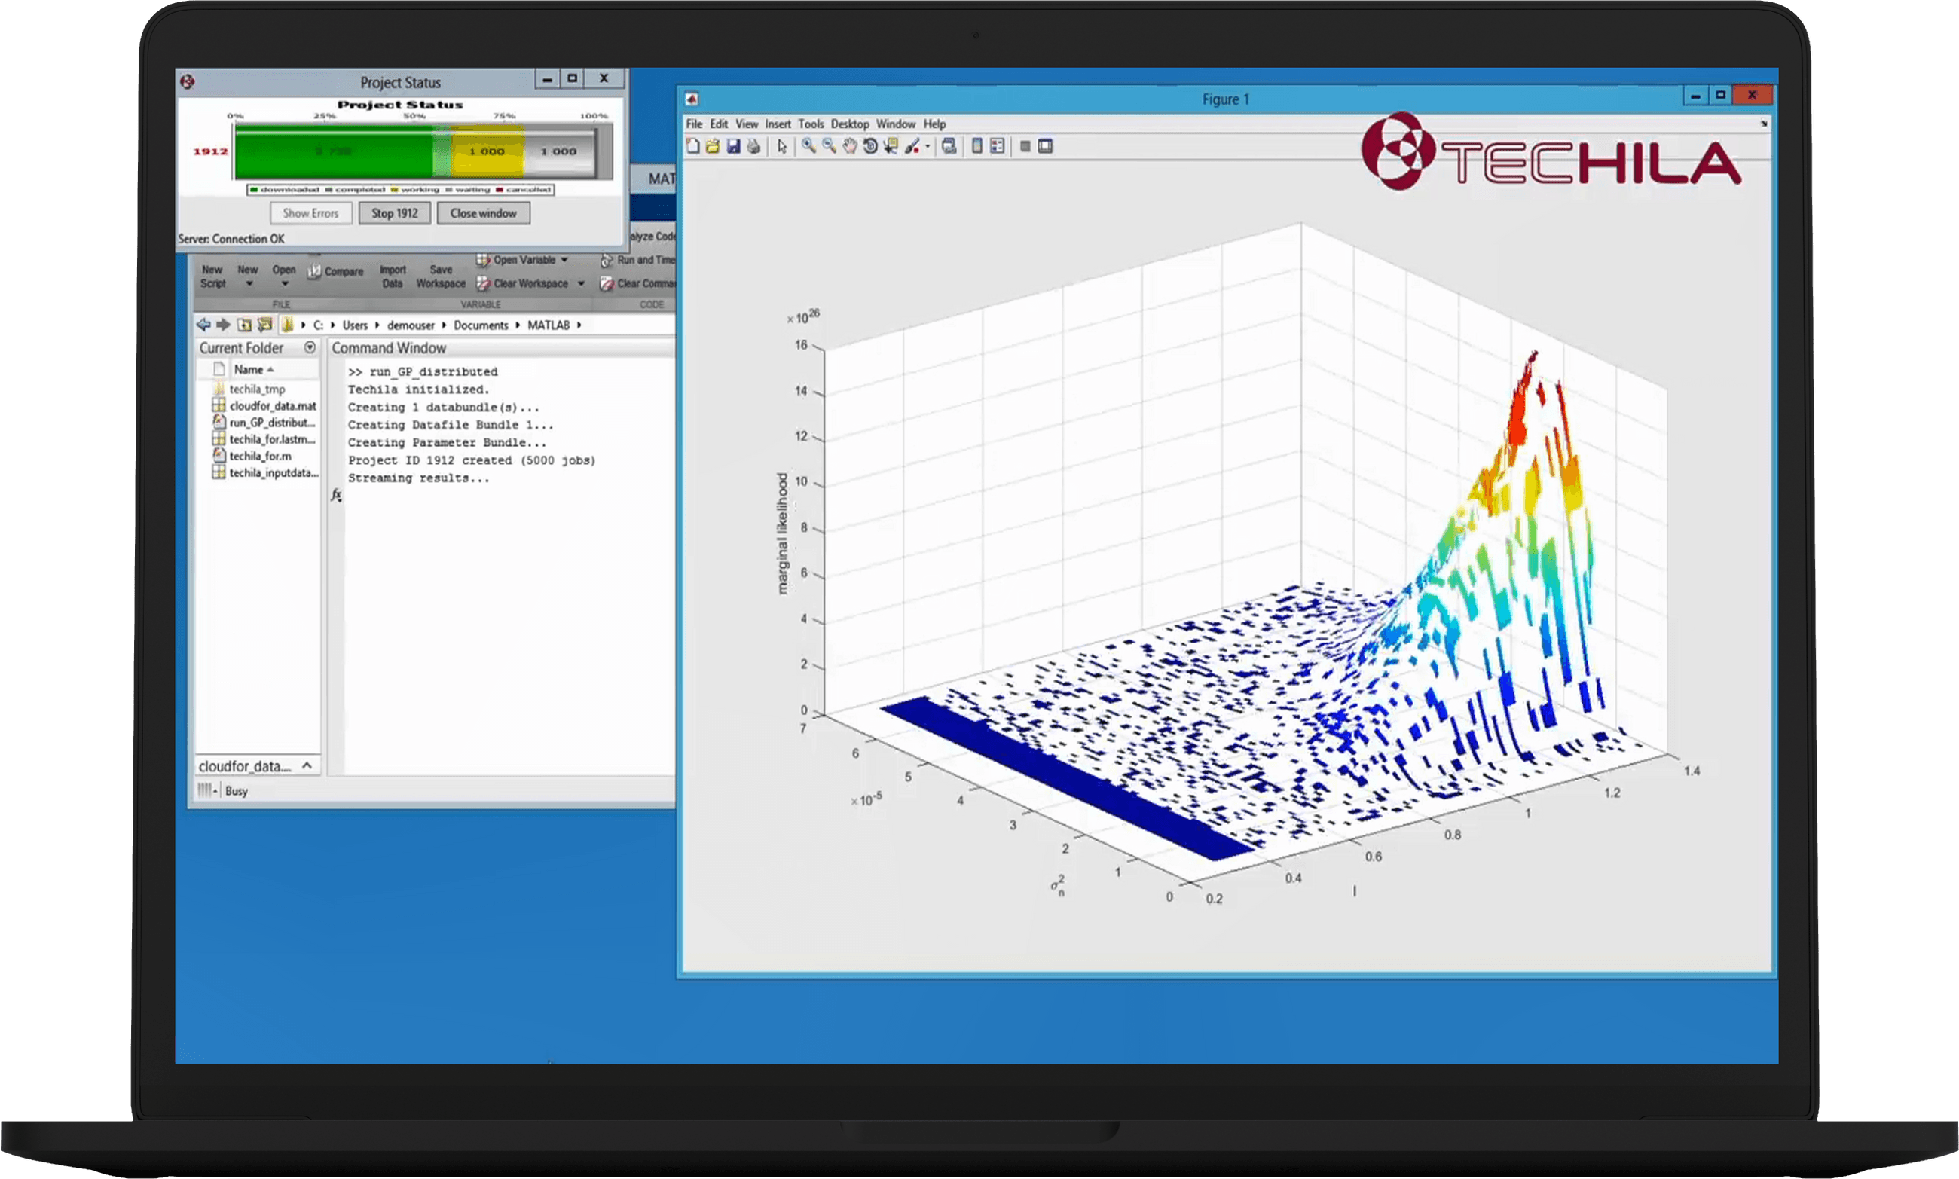Select run_GP_distribut... file in Current Folder

(272, 423)
